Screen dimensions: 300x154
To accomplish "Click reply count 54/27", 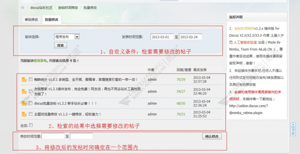I will [x=181, y=92].
